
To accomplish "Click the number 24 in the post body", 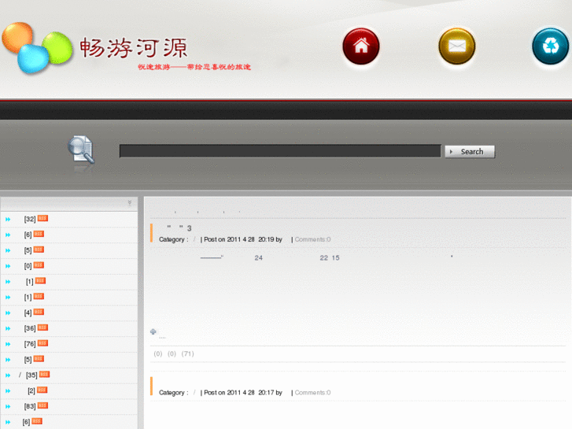I will click(259, 257).
